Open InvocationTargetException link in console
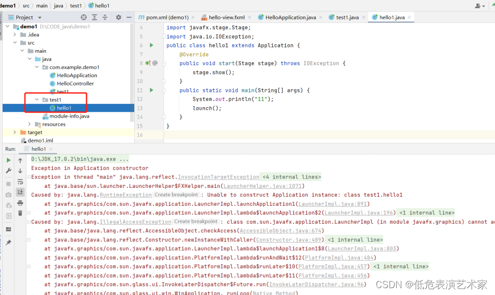 (219, 177)
